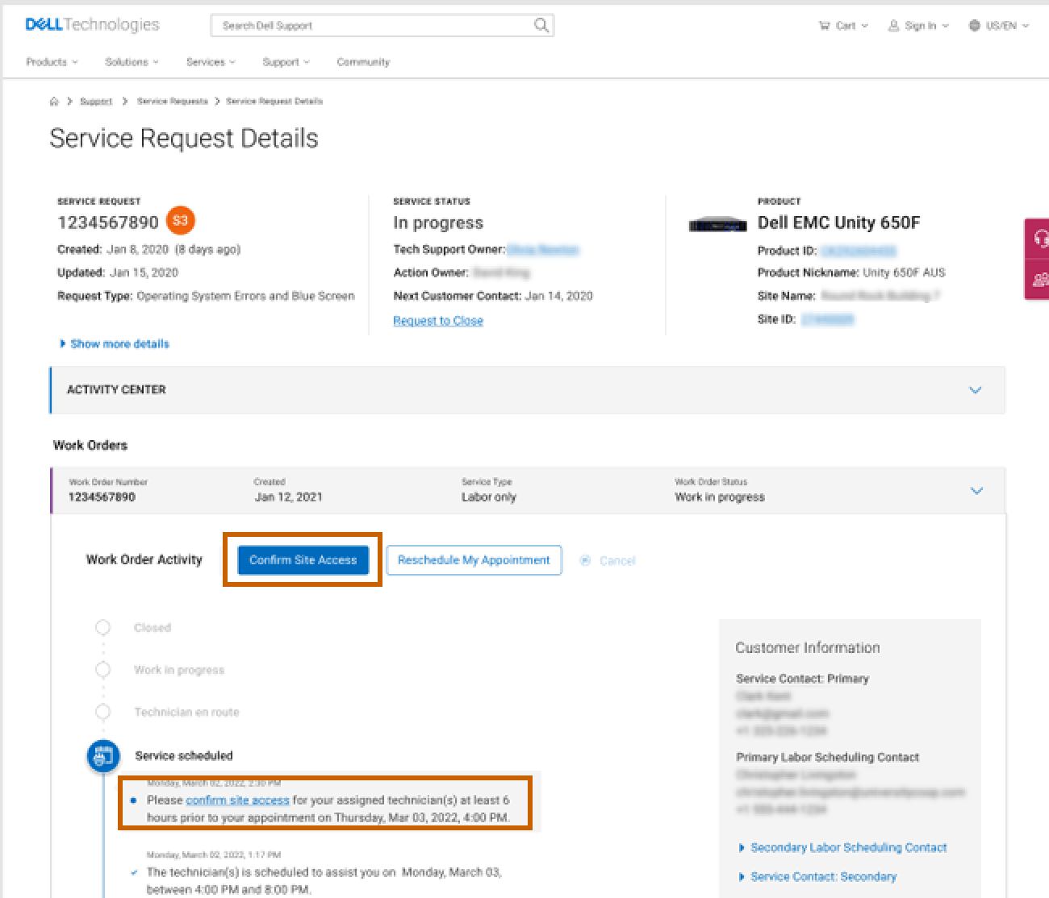Screen dimensions: 1049x898
Task: Click the confirm site access inline link
Action: click(237, 800)
